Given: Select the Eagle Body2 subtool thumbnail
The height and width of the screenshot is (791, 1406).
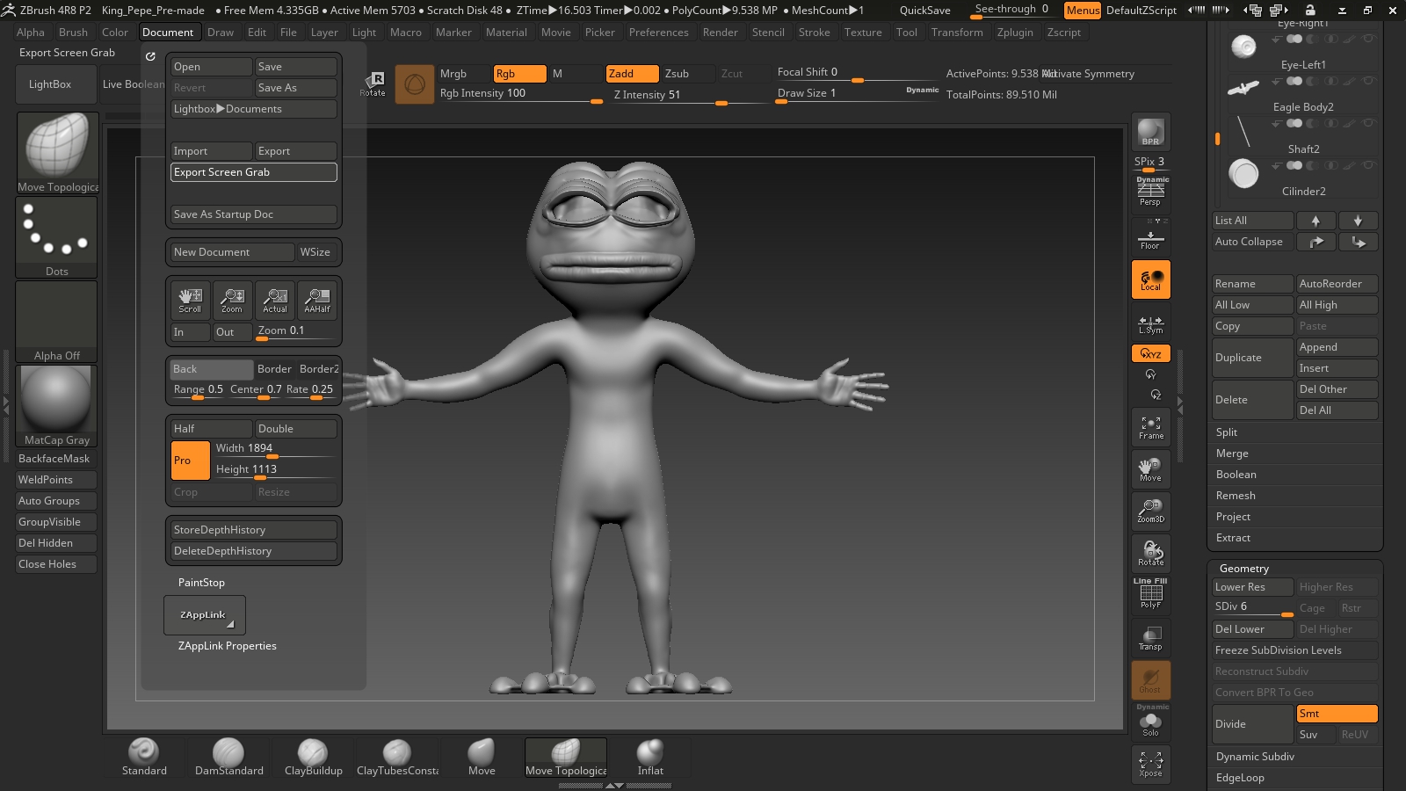Looking at the screenshot, I should click(1243, 88).
